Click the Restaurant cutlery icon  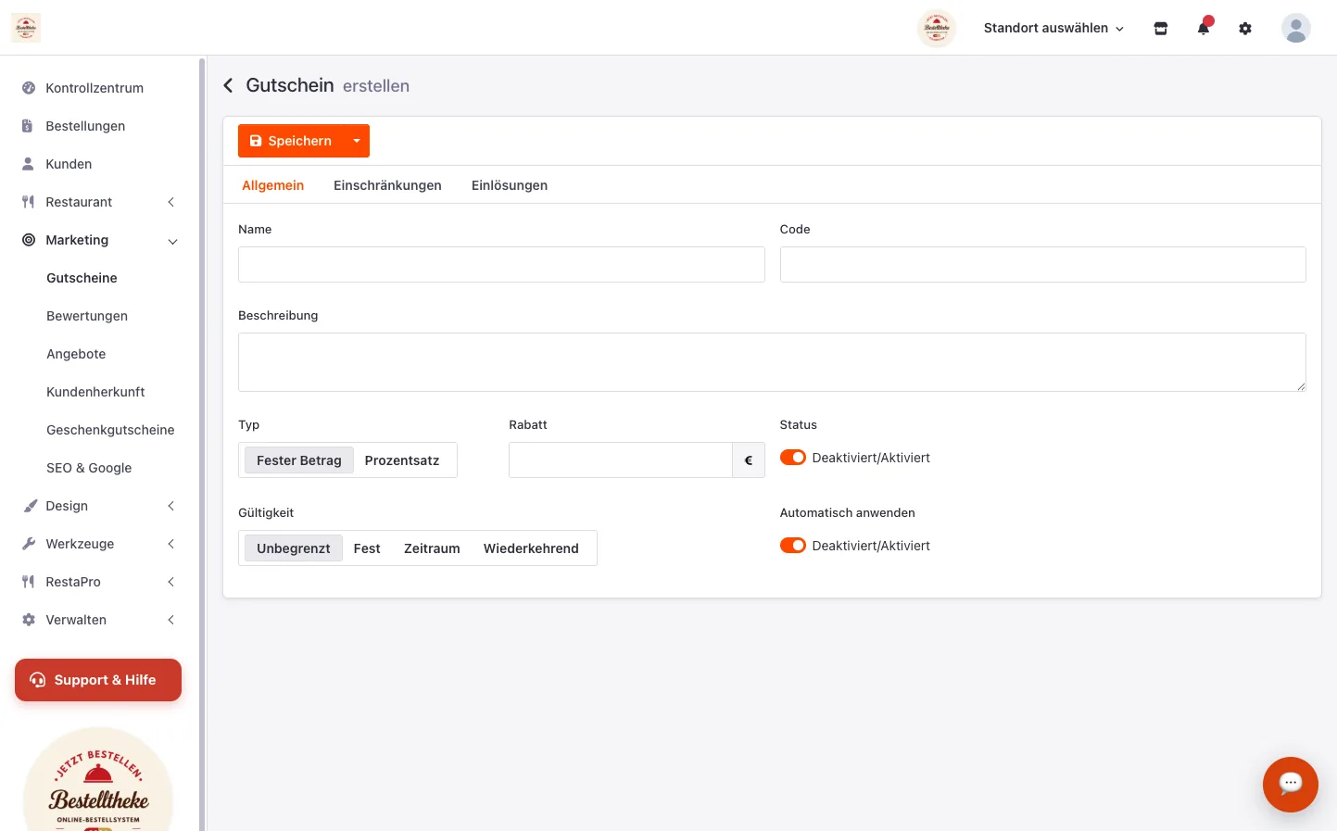point(28,202)
